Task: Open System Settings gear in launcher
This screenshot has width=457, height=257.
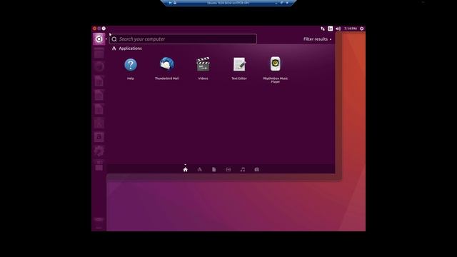Action: click(x=99, y=151)
